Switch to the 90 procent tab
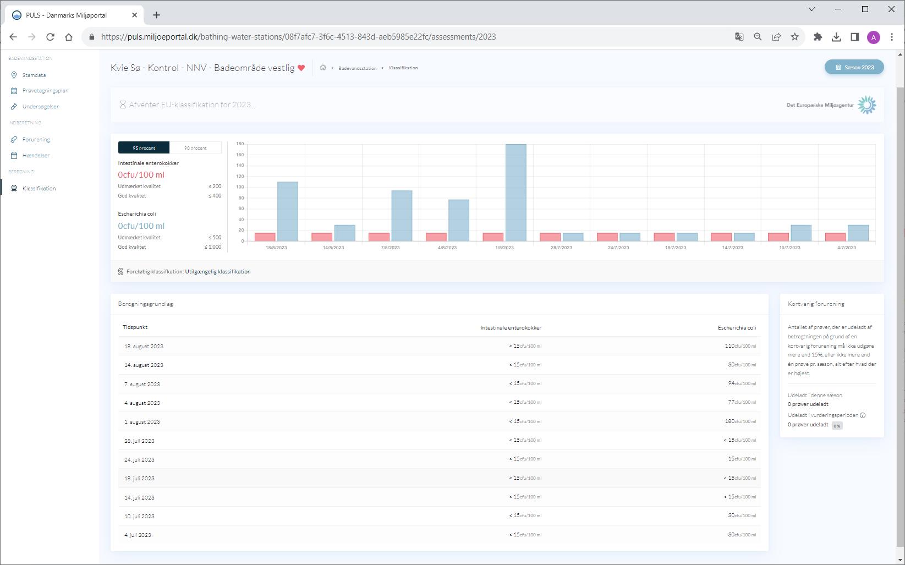Image resolution: width=905 pixels, height=565 pixels. [195, 147]
